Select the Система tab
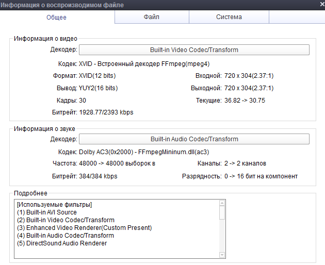This screenshot has width=325, height=265. pyautogui.click(x=229, y=17)
